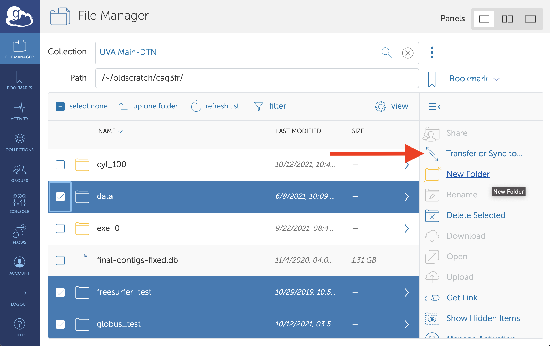Click the New Folder link
Screen dimensions: 550x346
468,174
